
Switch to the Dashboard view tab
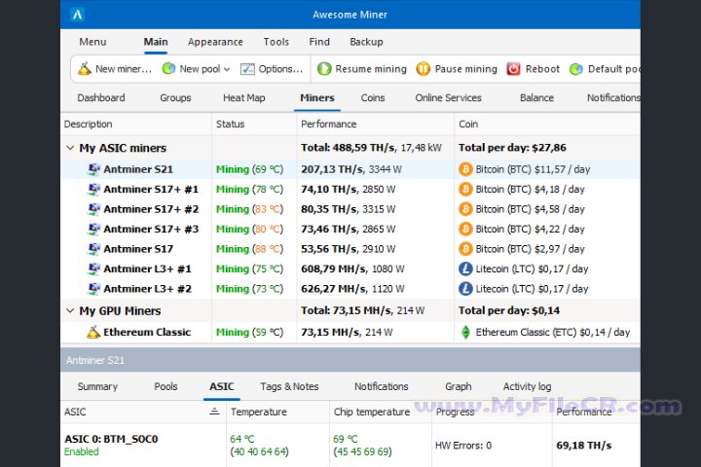coord(101,98)
